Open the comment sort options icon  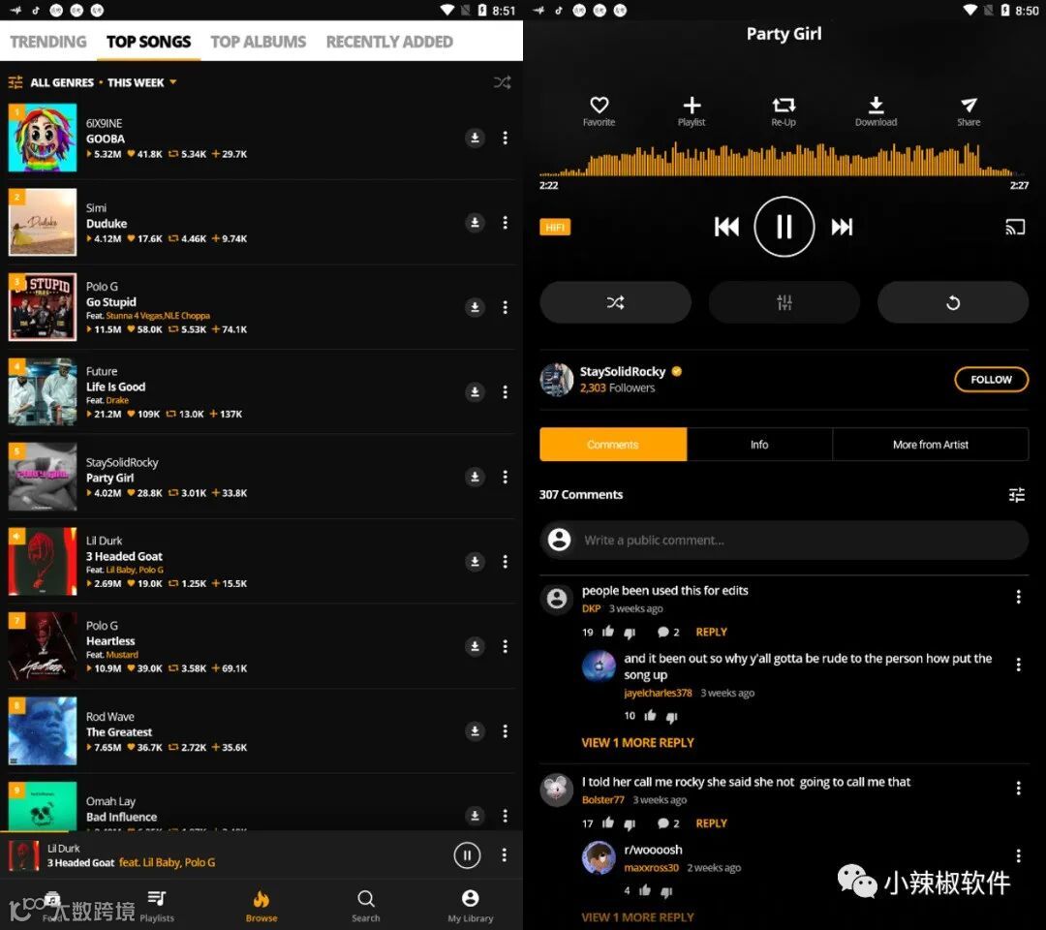coord(1017,494)
